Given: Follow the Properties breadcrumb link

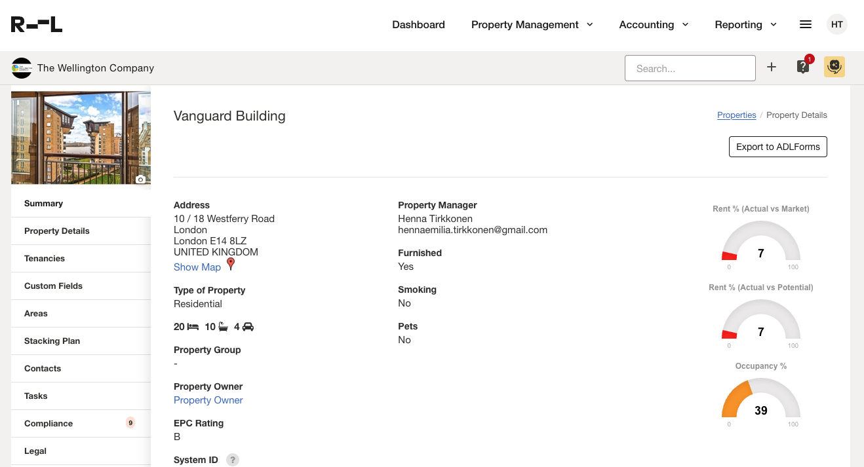Looking at the screenshot, I should pyautogui.click(x=736, y=115).
